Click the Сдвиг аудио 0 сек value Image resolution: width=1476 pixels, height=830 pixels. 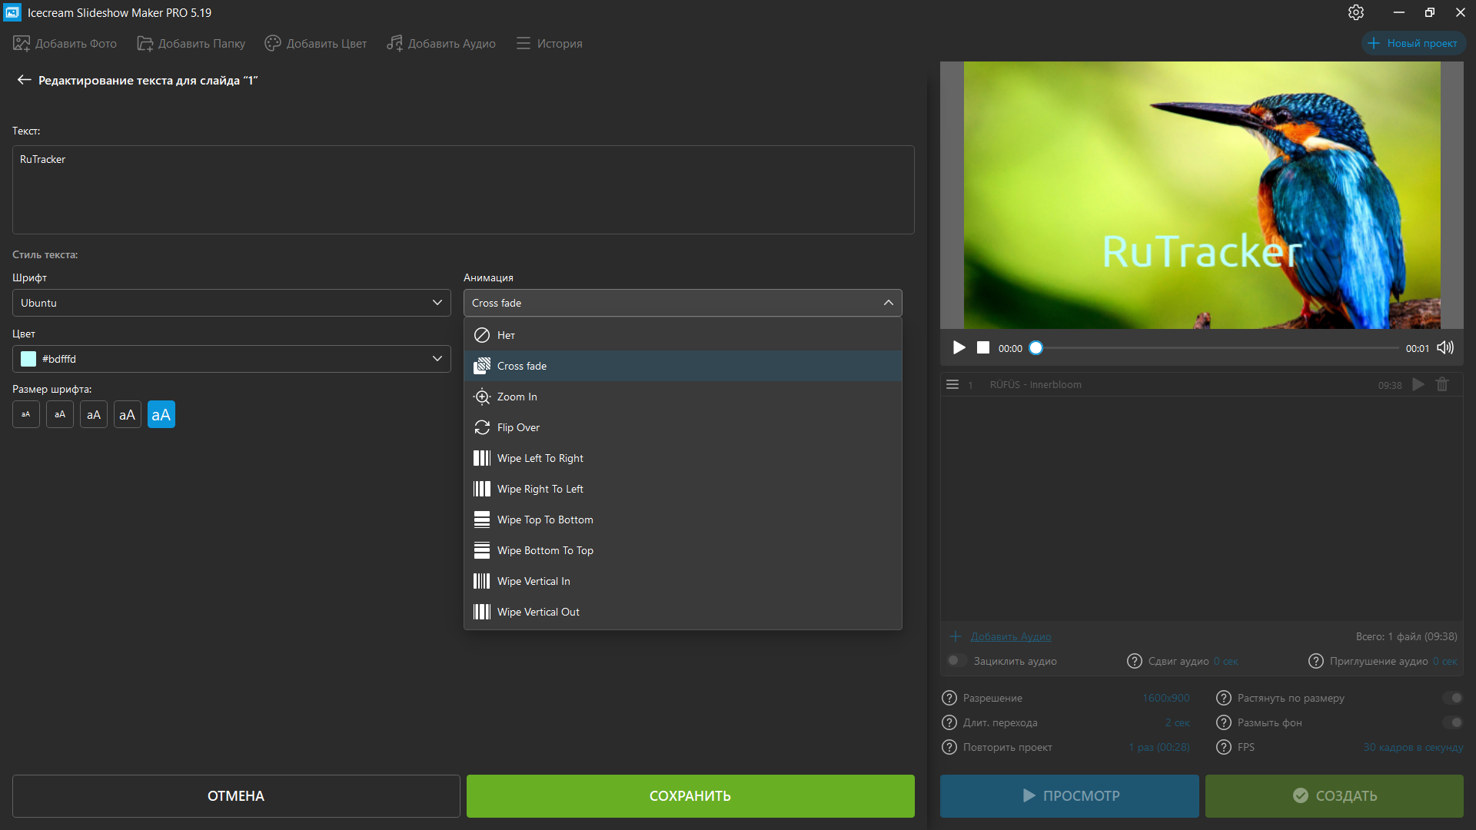(1226, 661)
